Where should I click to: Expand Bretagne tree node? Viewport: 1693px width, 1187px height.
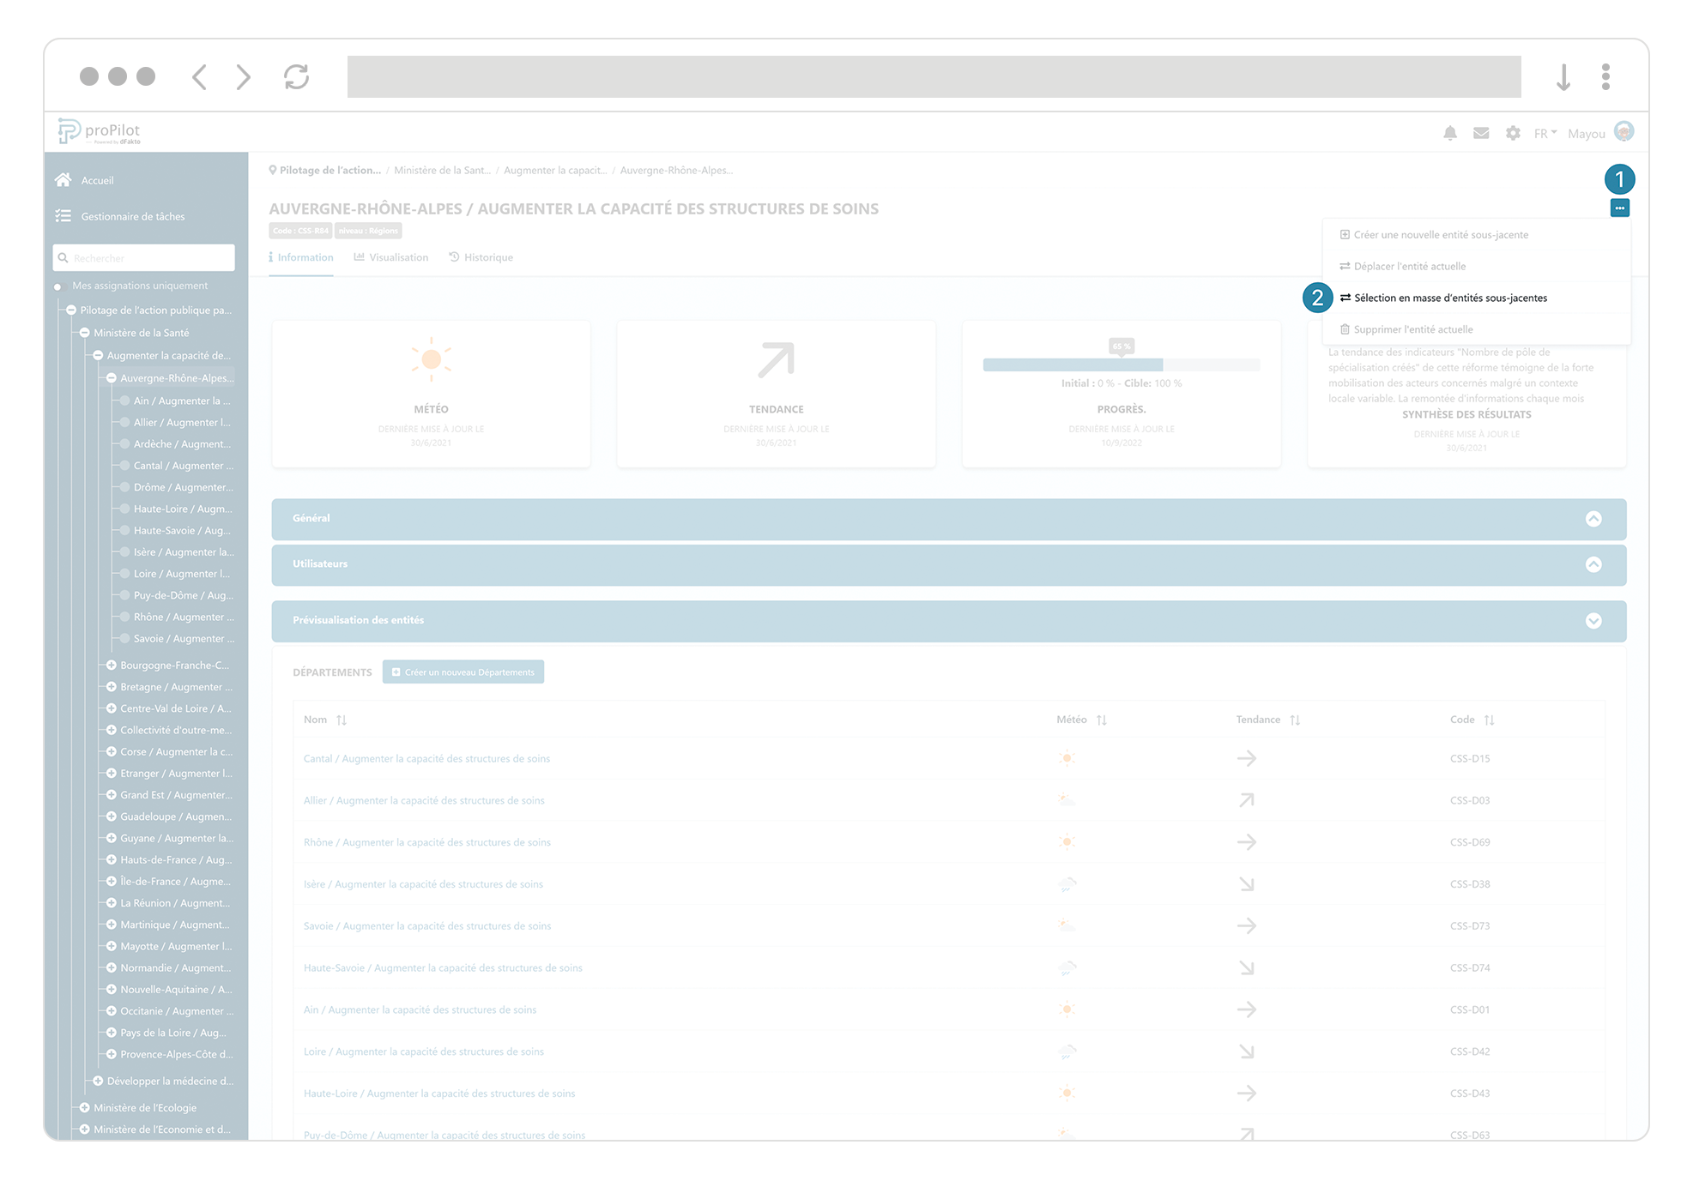[111, 687]
